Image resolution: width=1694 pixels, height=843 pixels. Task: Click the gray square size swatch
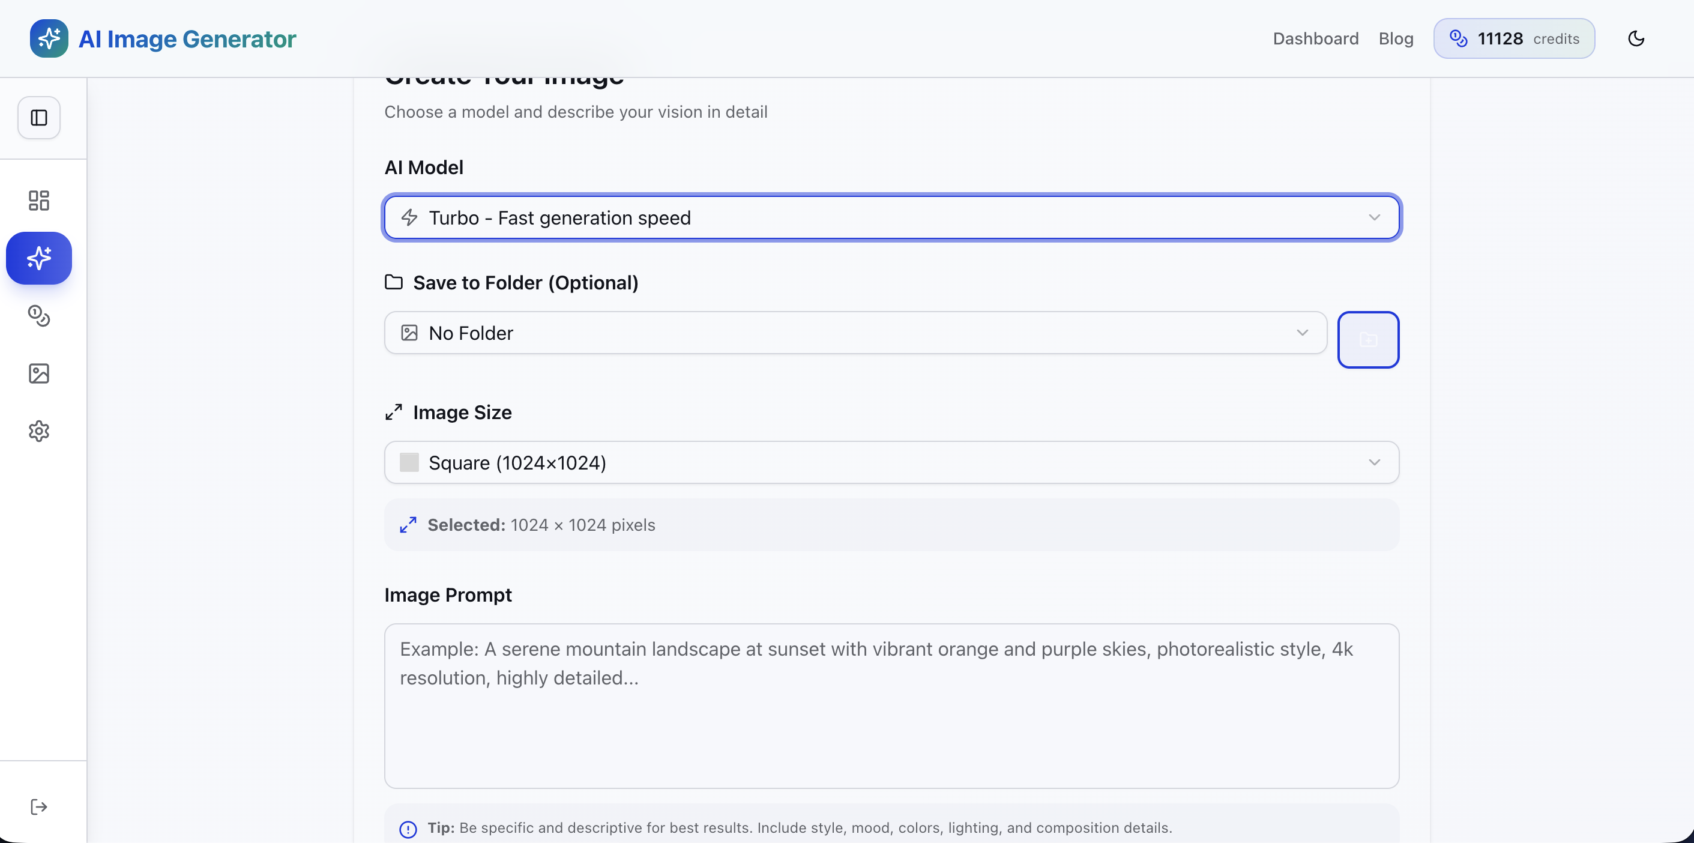tap(409, 462)
